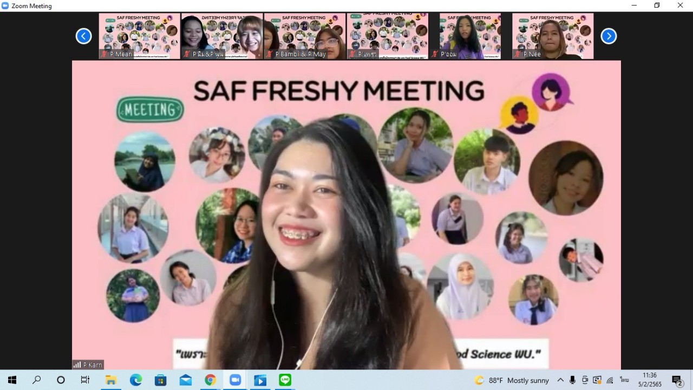The height and width of the screenshot is (390, 693).
Task: Open File Explorer from taskbar
Action: 110,380
